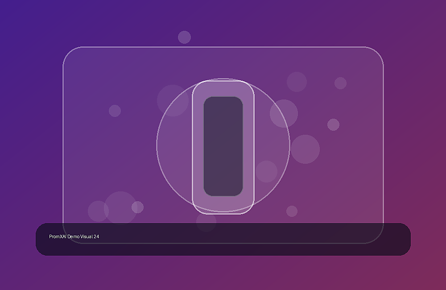
Task: Click the largest bubble to the right of the circle
Action: (305, 149)
